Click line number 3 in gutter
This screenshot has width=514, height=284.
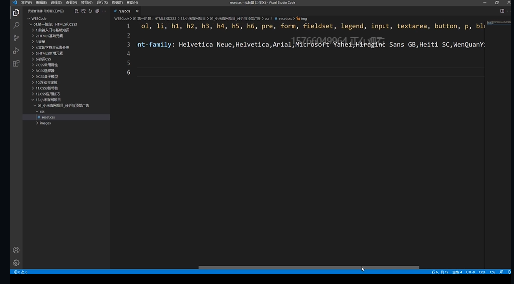[128, 45]
